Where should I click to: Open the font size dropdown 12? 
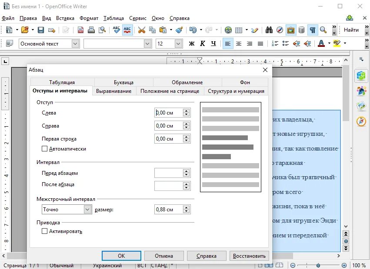tap(178, 43)
